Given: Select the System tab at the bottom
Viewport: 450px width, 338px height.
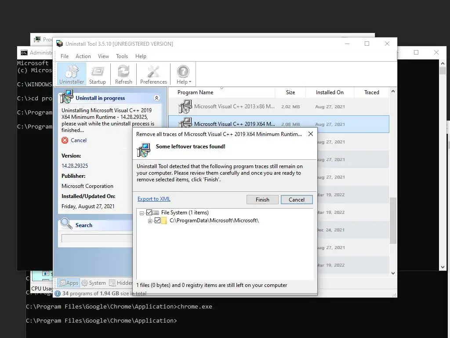Looking at the screenshot, I should coord(94,283).
